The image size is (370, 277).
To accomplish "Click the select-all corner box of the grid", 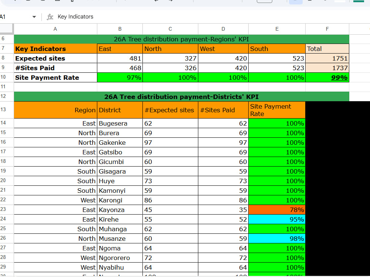I will [x=6, y=29].
